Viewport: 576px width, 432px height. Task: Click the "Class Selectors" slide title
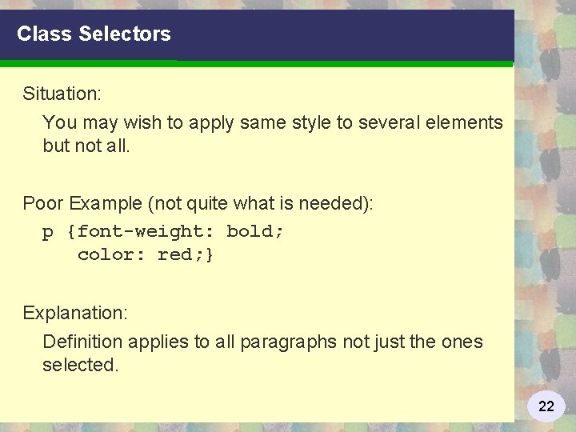click(94, 34)
